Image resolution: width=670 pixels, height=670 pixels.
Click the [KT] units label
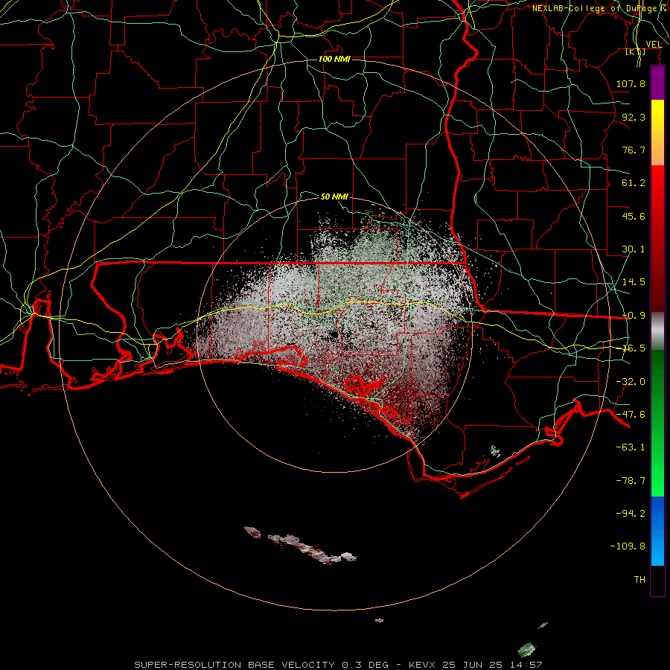point(636,51)
